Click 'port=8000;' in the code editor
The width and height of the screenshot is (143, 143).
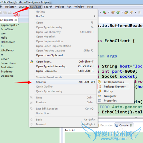pos(125,71)
